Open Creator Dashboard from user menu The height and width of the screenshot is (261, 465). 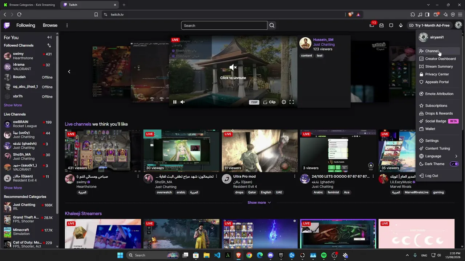[x=438, y=59]
